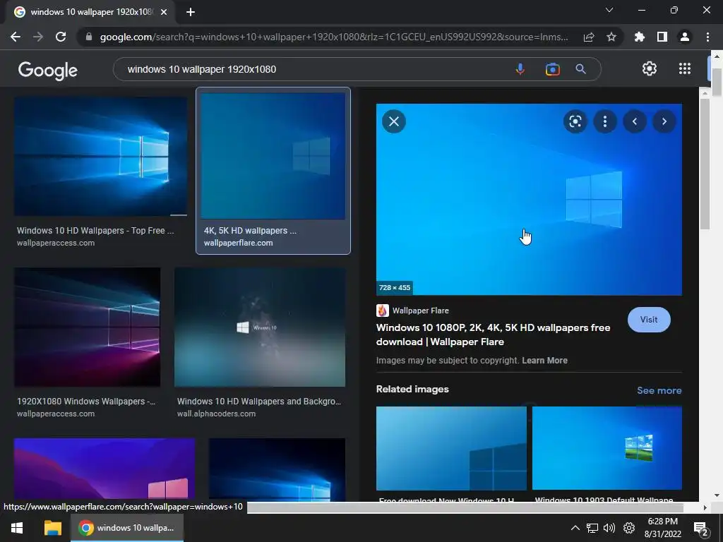This screenshot has height=542, width=723.
Task: Click the Google logo
Action: (x=48, y=70)
